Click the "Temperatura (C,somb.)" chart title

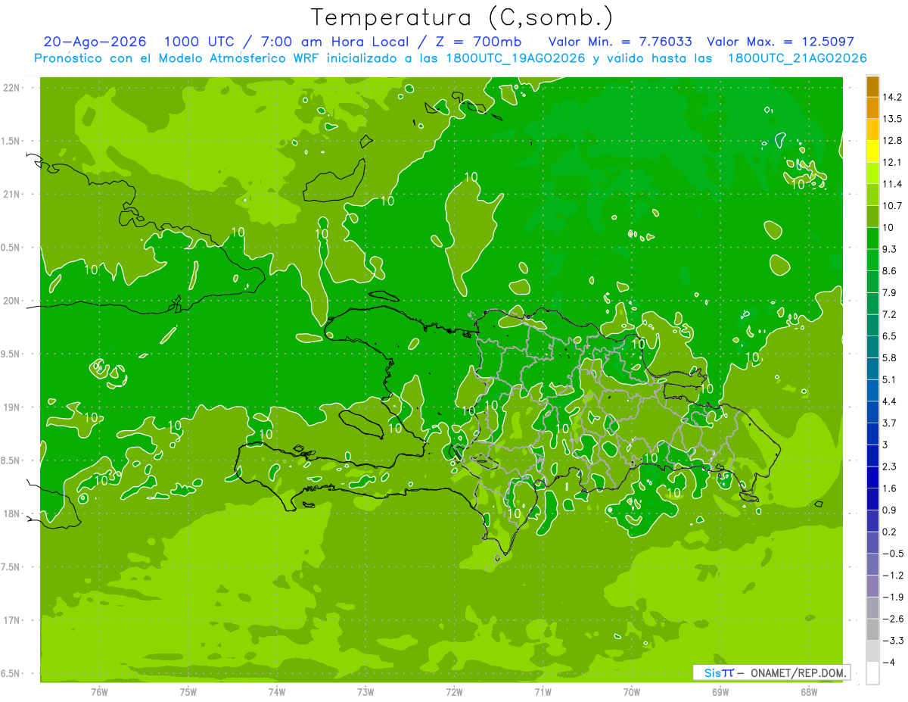[x=462, y=17]
